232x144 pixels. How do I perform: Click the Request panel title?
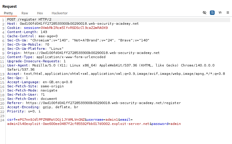[x=10, y=6]
